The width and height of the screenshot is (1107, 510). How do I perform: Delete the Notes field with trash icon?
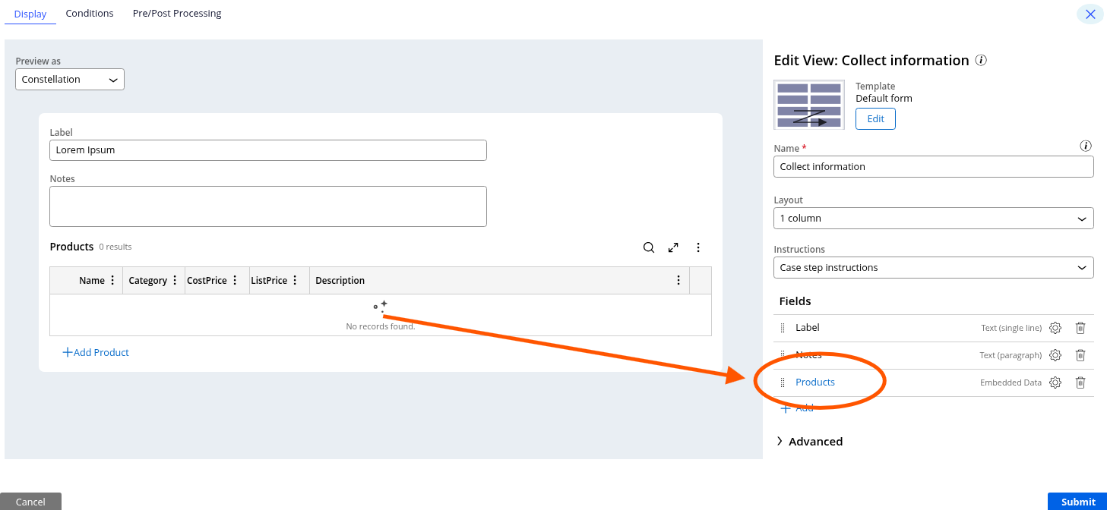(x=1080, y=355)
